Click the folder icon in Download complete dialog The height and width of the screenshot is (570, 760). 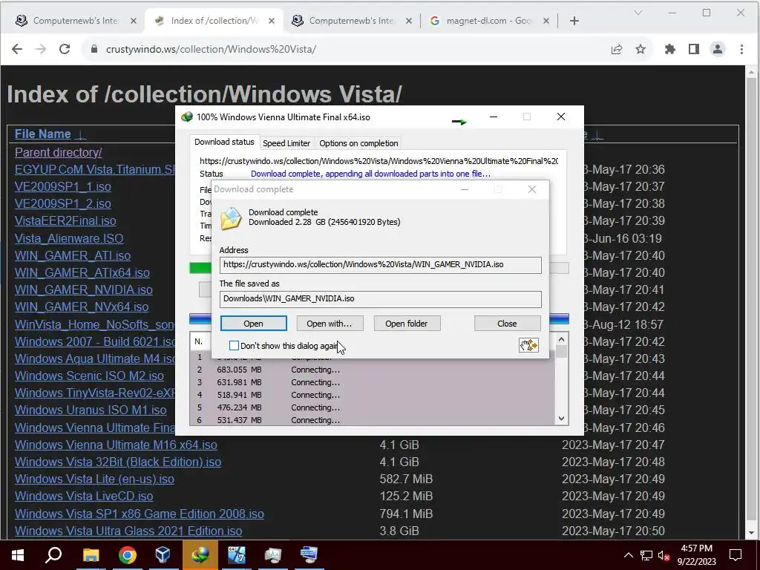point(231,218)
